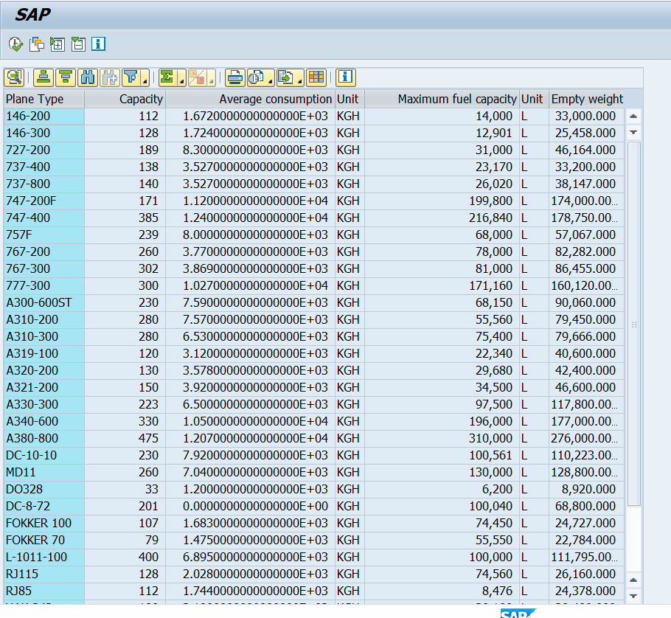Viewport: 671px width, 618px height.
Task: Sort the list in ascending order
Action: tap(44, 77)
